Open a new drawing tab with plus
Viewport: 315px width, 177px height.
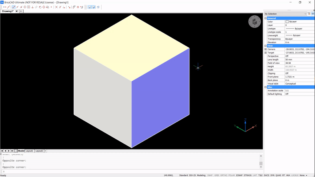[x=21, y=11]
